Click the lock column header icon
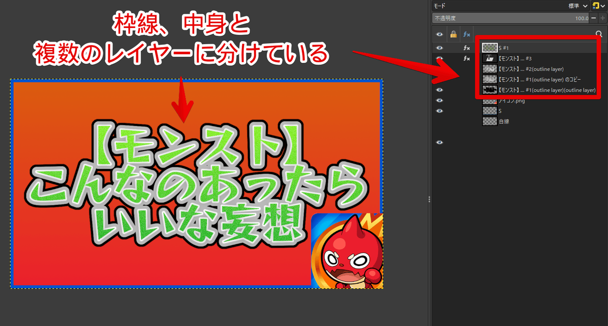The height and width of the screenshot is (326, 608). [453, 34]
